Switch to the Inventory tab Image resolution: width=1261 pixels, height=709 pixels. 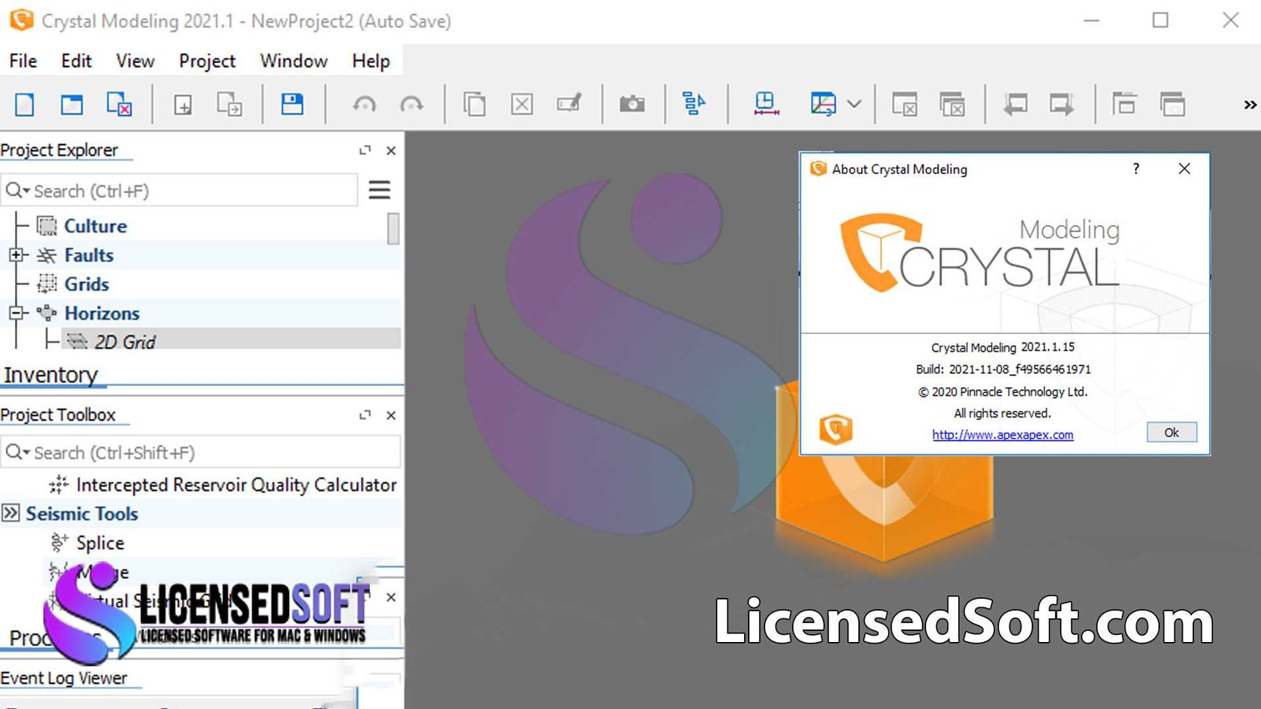point(51,375)
